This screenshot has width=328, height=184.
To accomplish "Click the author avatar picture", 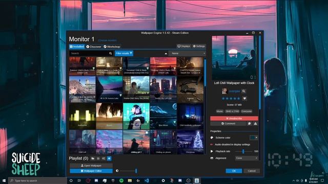I will tap(224, 91).
